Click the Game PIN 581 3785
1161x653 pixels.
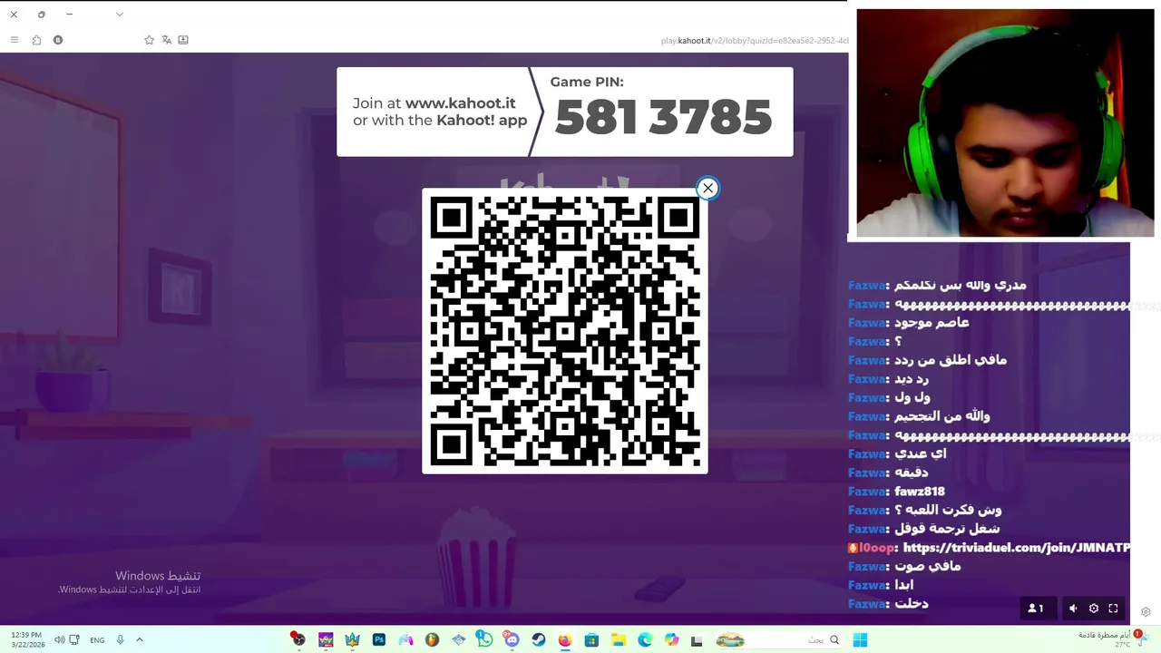coord(663,118)
